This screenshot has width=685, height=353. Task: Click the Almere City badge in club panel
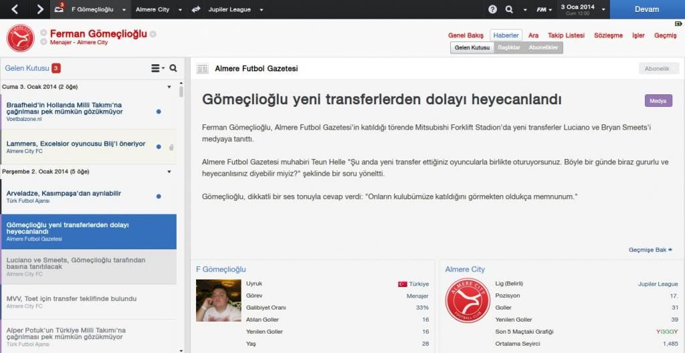tap(468, 301)
